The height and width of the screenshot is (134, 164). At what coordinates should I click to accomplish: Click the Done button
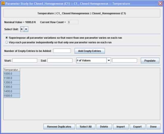[x=154, y=127]
